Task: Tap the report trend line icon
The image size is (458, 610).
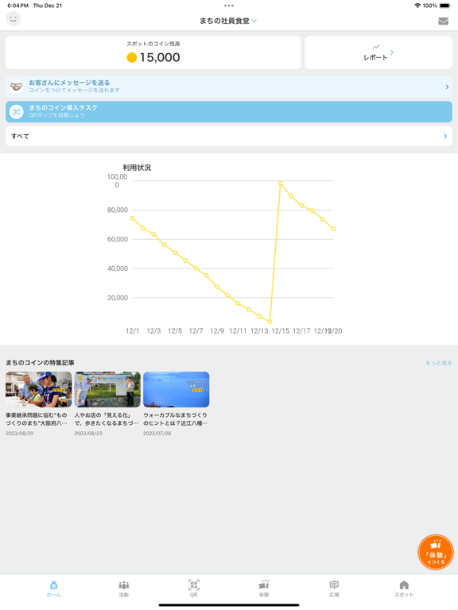Action: (x=375, y=47)
